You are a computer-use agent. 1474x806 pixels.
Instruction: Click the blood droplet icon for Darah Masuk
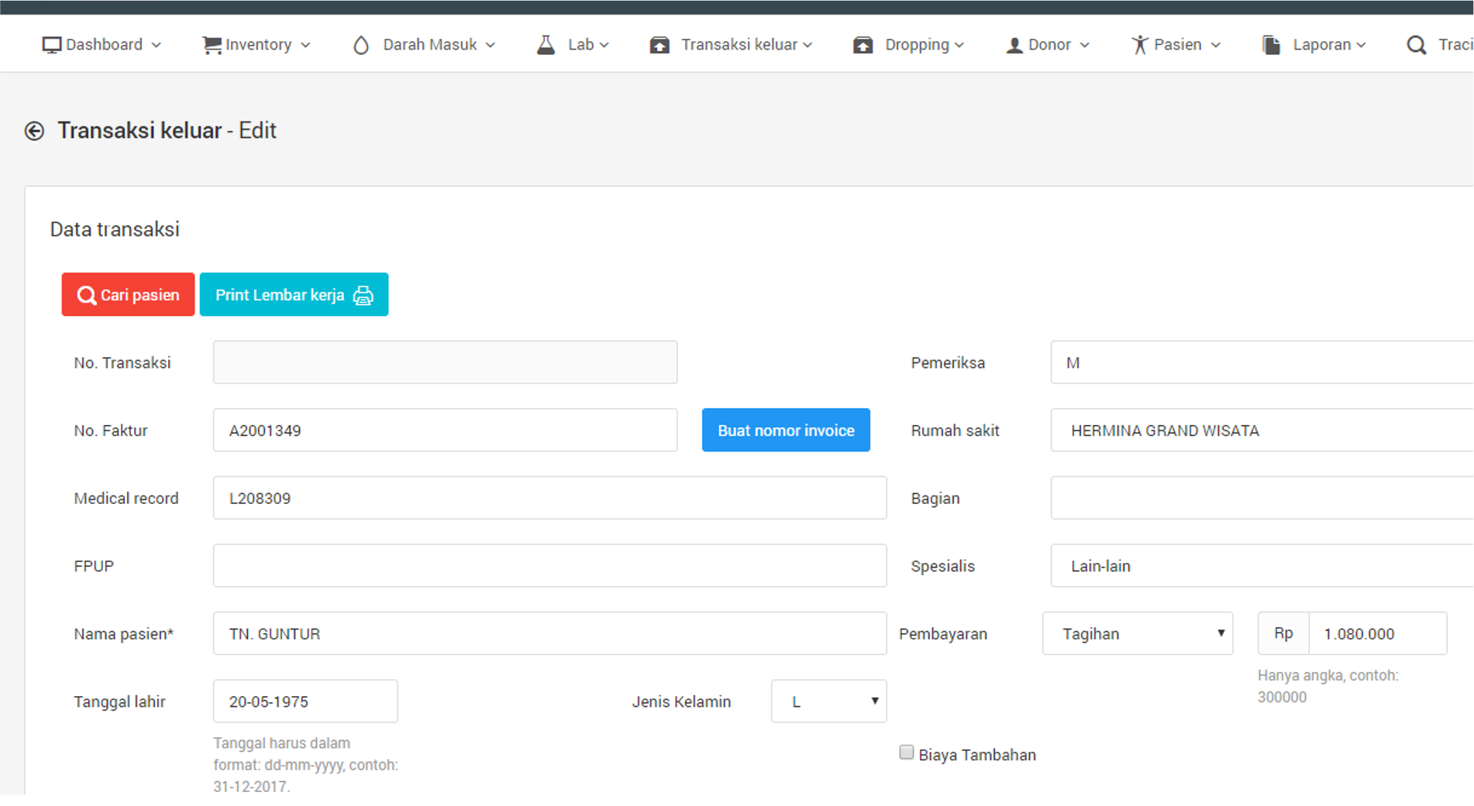coord(360,44)
